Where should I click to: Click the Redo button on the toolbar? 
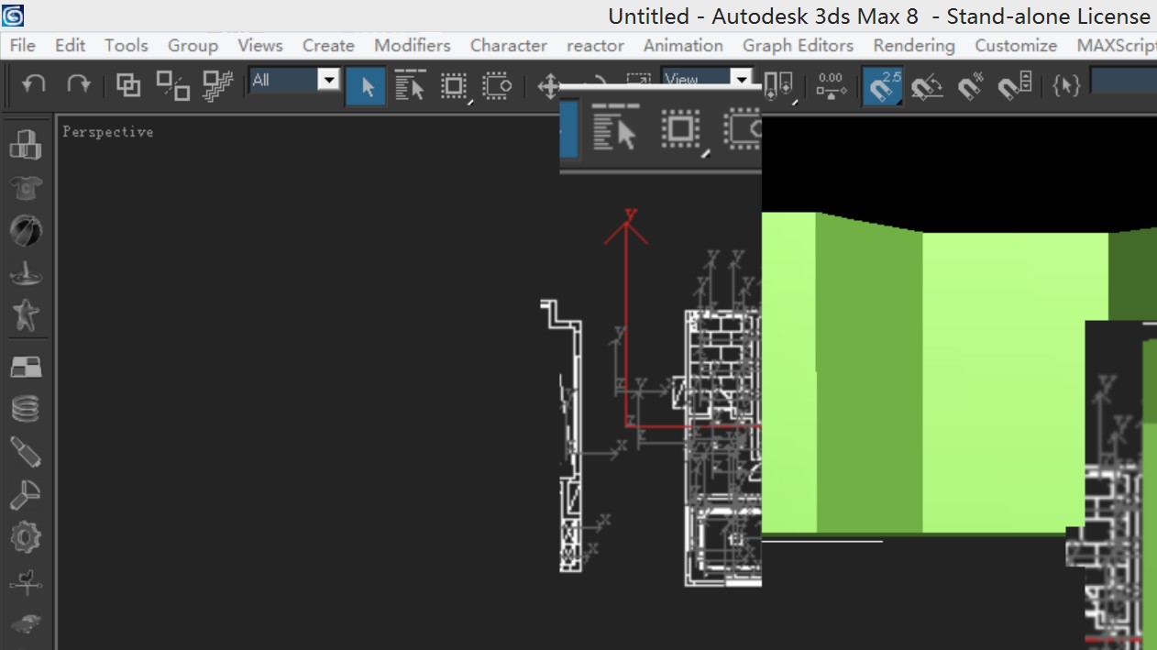[80, 84]
